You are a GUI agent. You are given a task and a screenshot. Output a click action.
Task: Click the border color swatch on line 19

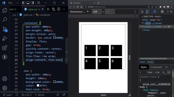tap(54, 37)
